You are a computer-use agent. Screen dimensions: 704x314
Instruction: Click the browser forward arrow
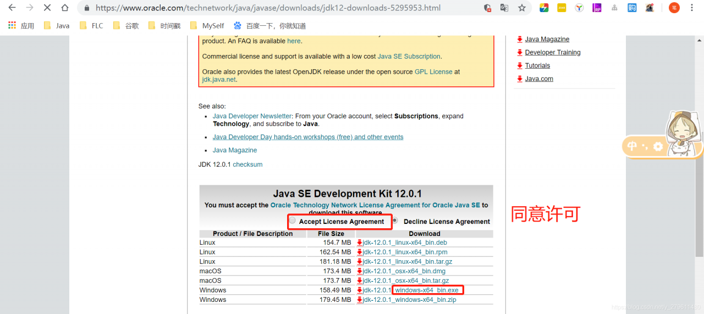pos(30,8)
